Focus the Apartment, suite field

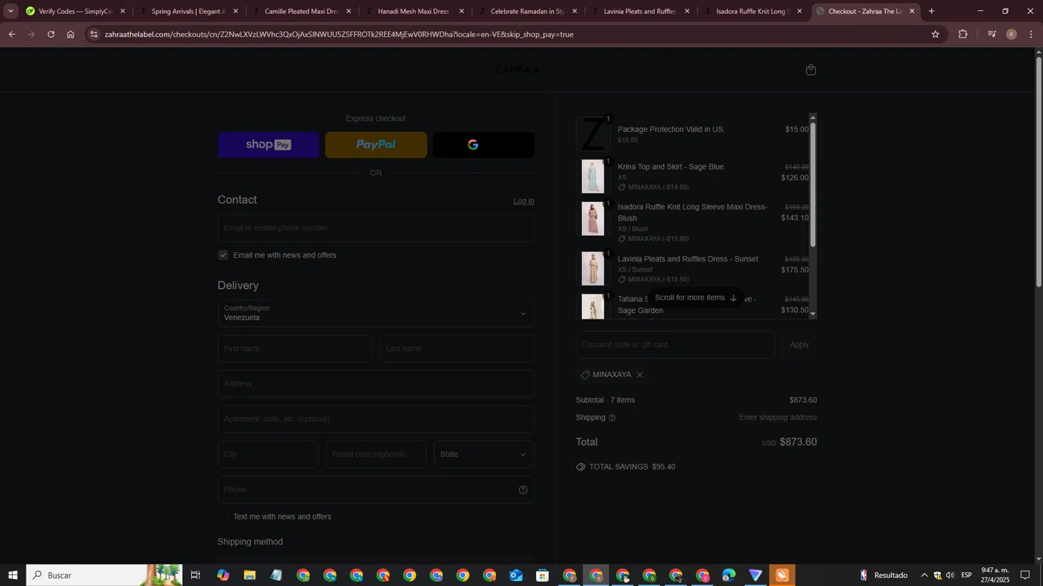(x=376, y=419)
